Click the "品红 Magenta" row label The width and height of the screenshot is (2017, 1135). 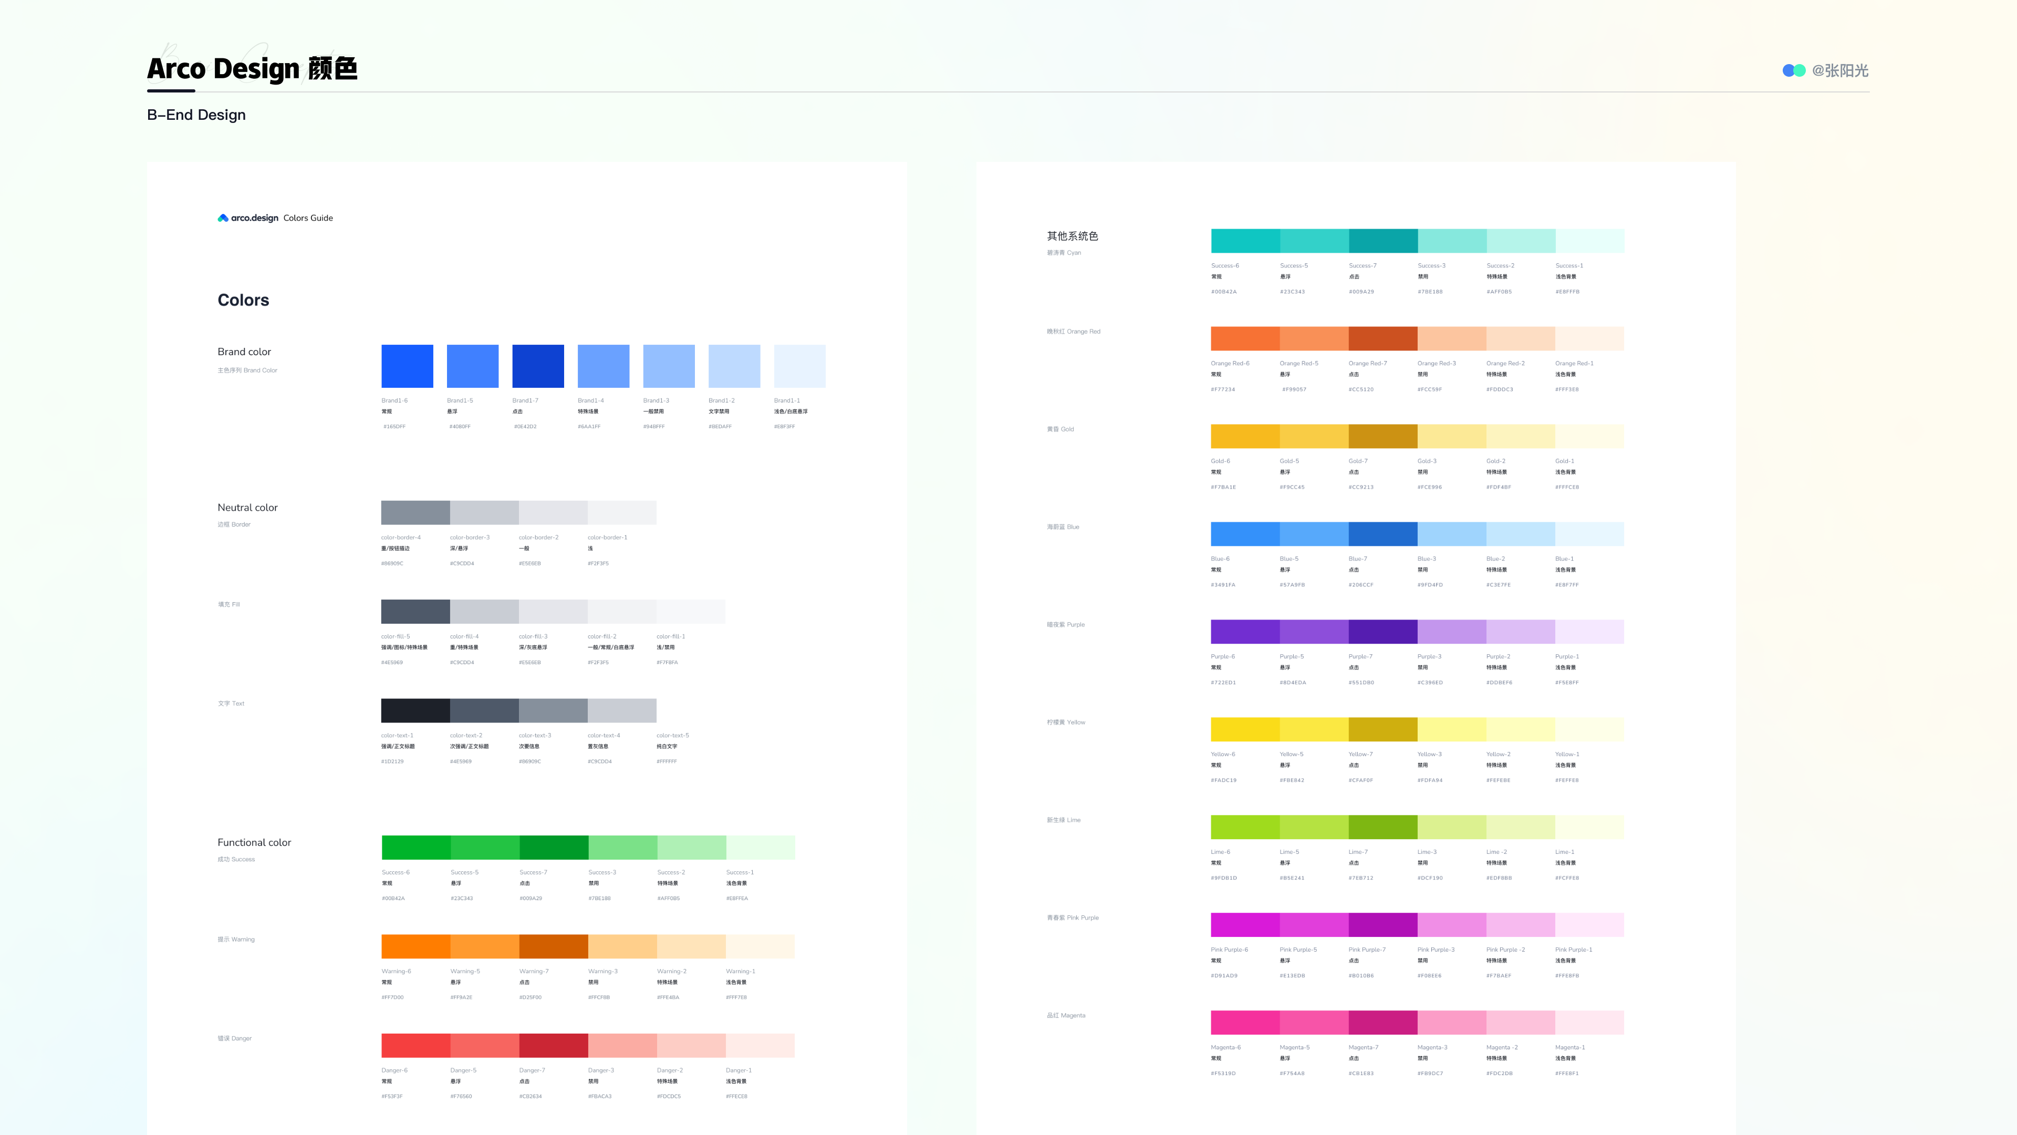click(1066, 1016)
